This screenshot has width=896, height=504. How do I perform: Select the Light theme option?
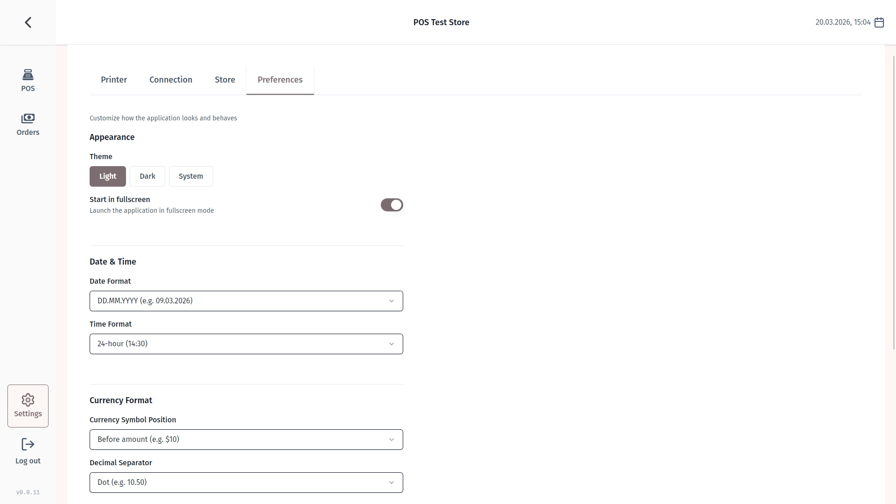pos(108,176)
